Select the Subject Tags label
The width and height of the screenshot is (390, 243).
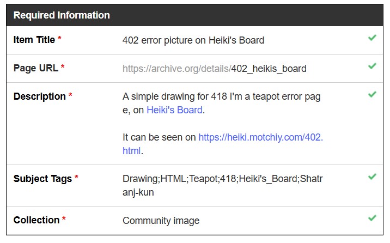[x=42, y=179]
